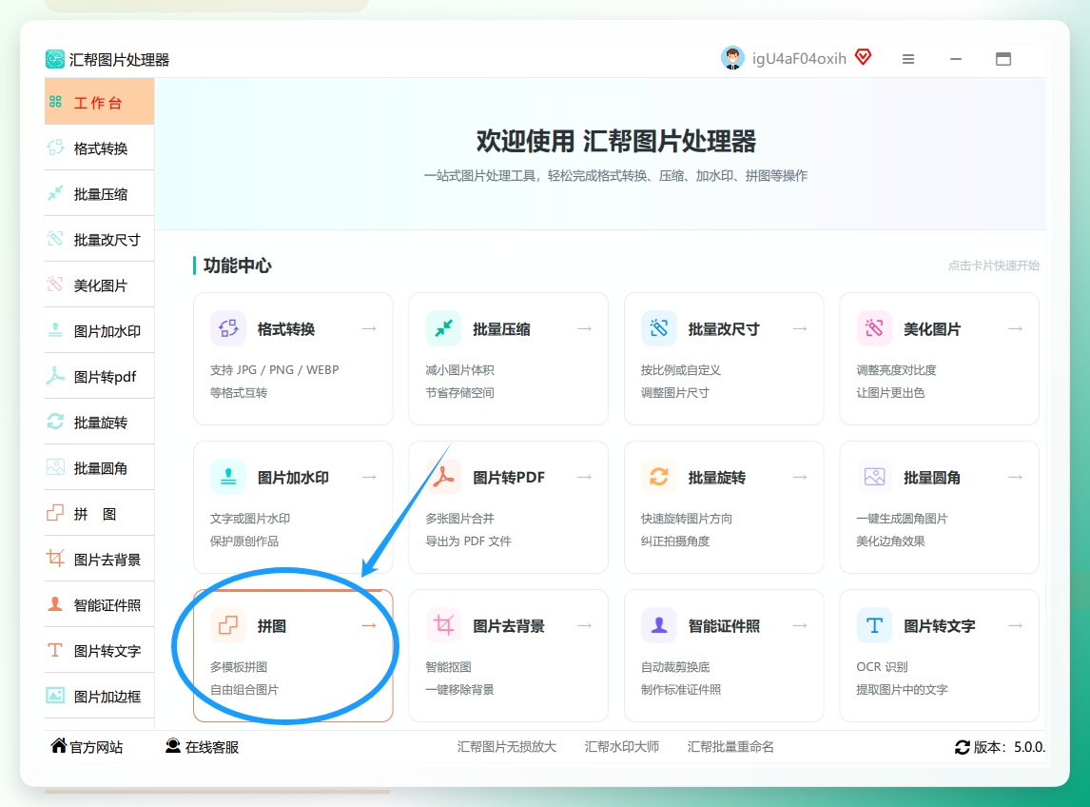Click the 功能中心 section heading
This screenshot has width=1090, height=807.
(237, 266)
